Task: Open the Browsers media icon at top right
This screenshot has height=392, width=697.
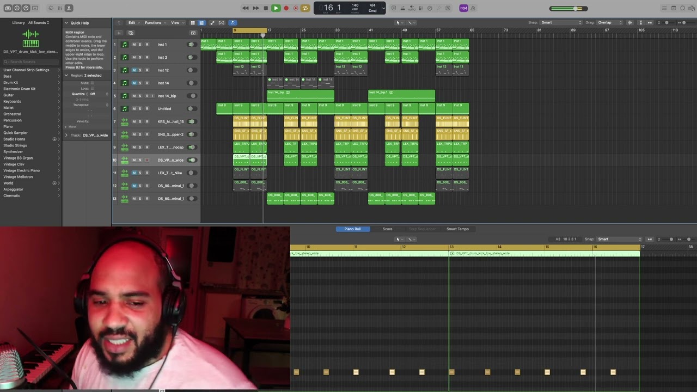Action: [692, 8]
